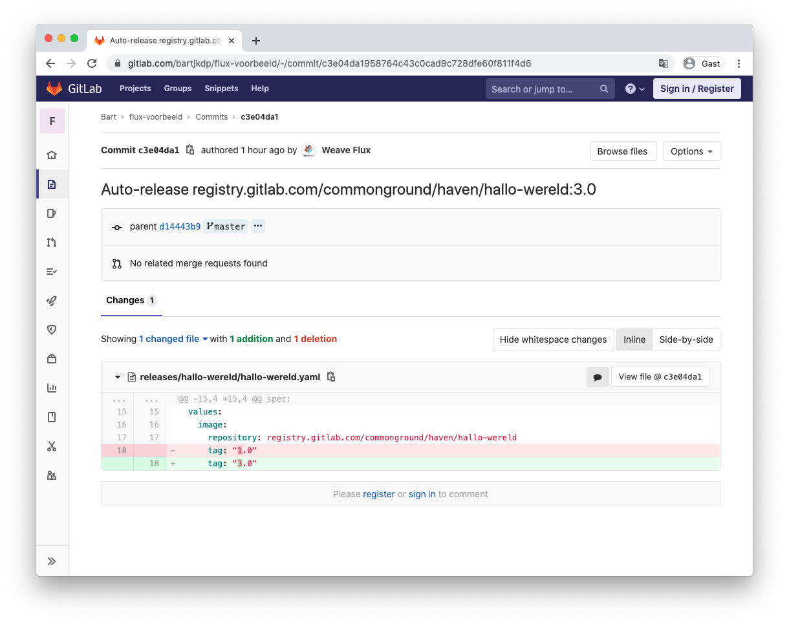Open the Repository section in the sidebar
Viewport: 789px width, 624px height.
tap(52, 184)
